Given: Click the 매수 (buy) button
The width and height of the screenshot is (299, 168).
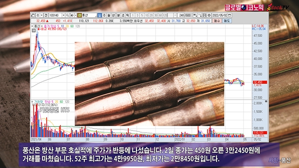Looking at the screenshot, I should click(217, 21).
